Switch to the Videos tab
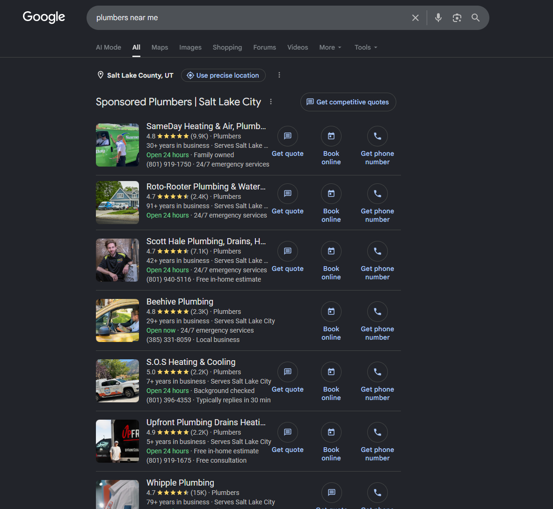 click(x=297, y=47)
